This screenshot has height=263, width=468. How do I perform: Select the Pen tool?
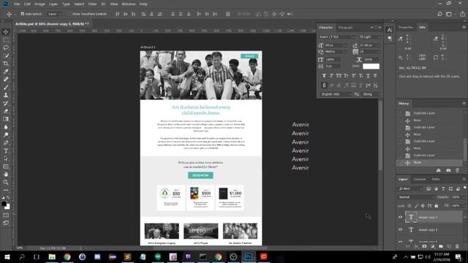click(x=6, y=142)
